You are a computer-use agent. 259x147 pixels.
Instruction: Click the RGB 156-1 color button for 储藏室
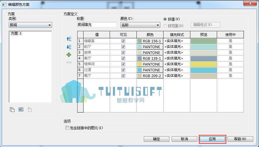(x=150, y=41)
